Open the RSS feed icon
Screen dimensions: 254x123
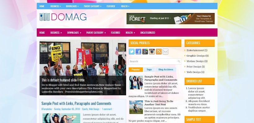159,52
